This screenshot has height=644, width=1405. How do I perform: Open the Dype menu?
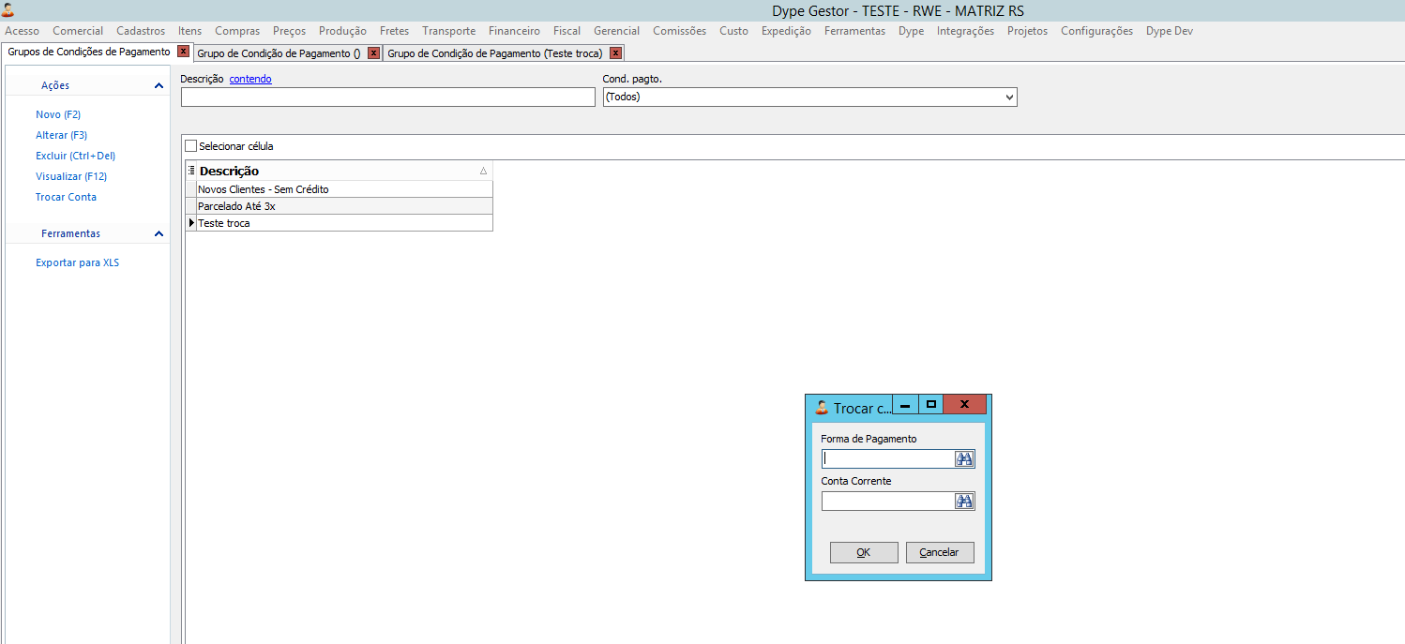[911, 31]
